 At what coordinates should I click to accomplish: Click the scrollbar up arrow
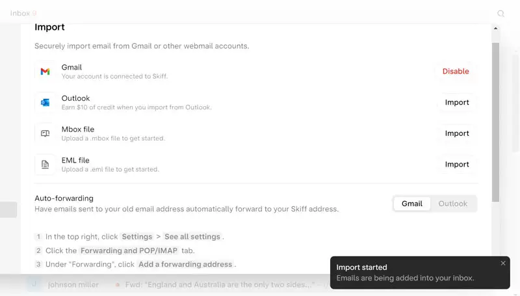[496, 29]
